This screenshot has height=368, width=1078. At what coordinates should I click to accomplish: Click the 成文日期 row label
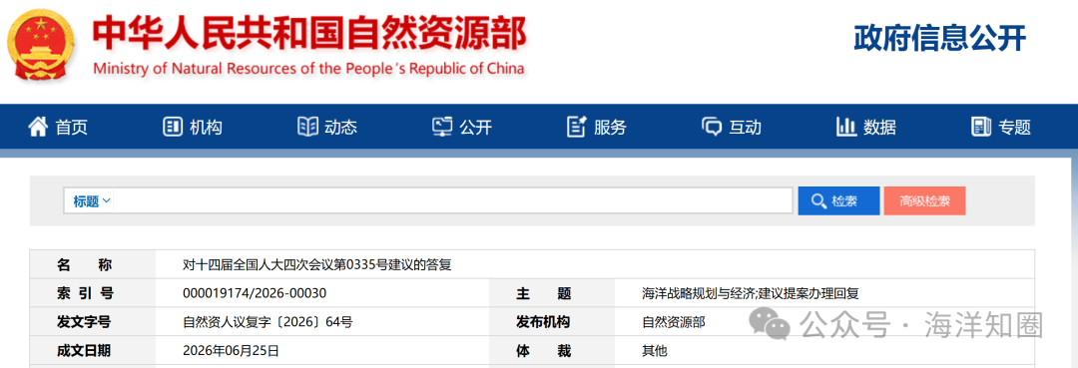[84, 351]
